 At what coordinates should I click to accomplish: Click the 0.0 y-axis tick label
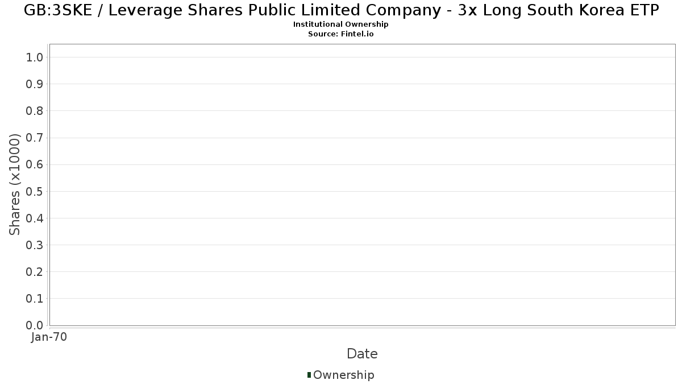[x=35, y=325]
